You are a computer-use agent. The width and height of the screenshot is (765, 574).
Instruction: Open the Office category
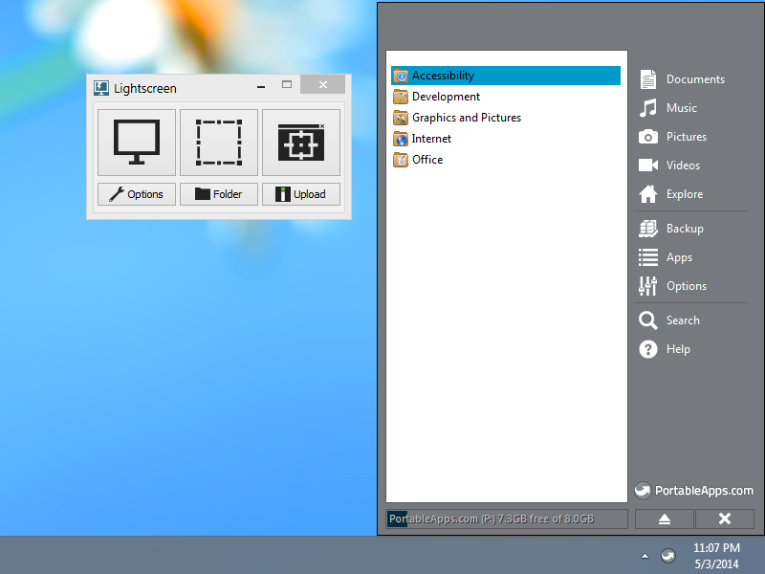coord(427,160)
